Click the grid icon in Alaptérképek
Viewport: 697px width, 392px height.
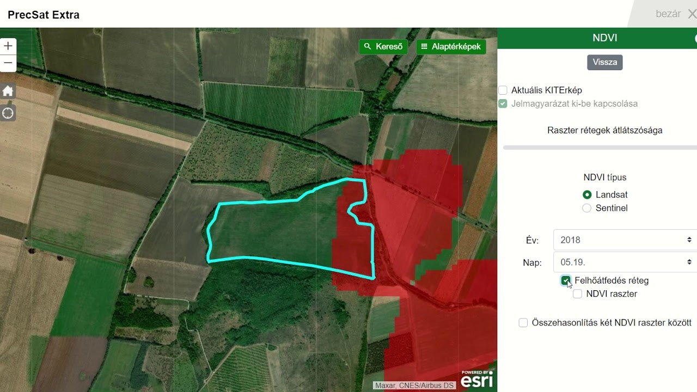424,47
